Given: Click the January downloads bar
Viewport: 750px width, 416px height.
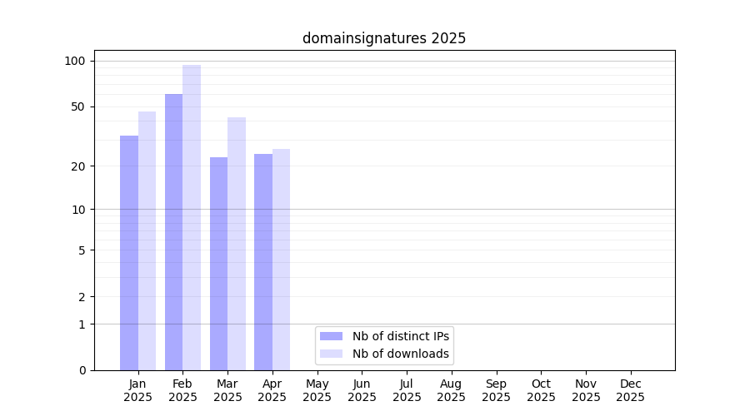Looking at the screenshot, I should pyautogui.click(x=147, y=241).
